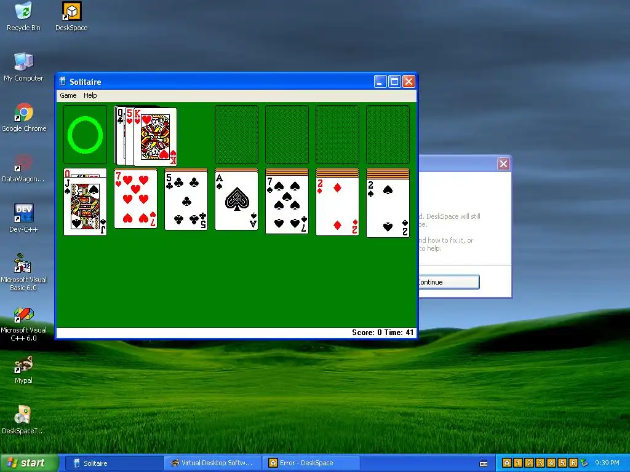Screen dimensions: 630x472
Task: Click the DeskSpace cube tray icon
Action: tap(507, 463)
